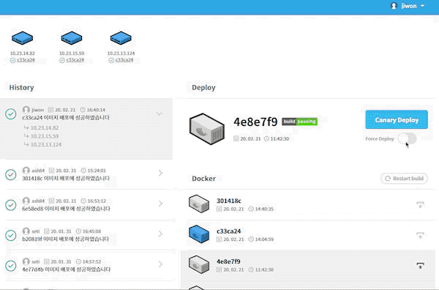Click ash84 avatar in 15:24:01 history entry
The image size is (439, 290).
click(x=26, y=171)
